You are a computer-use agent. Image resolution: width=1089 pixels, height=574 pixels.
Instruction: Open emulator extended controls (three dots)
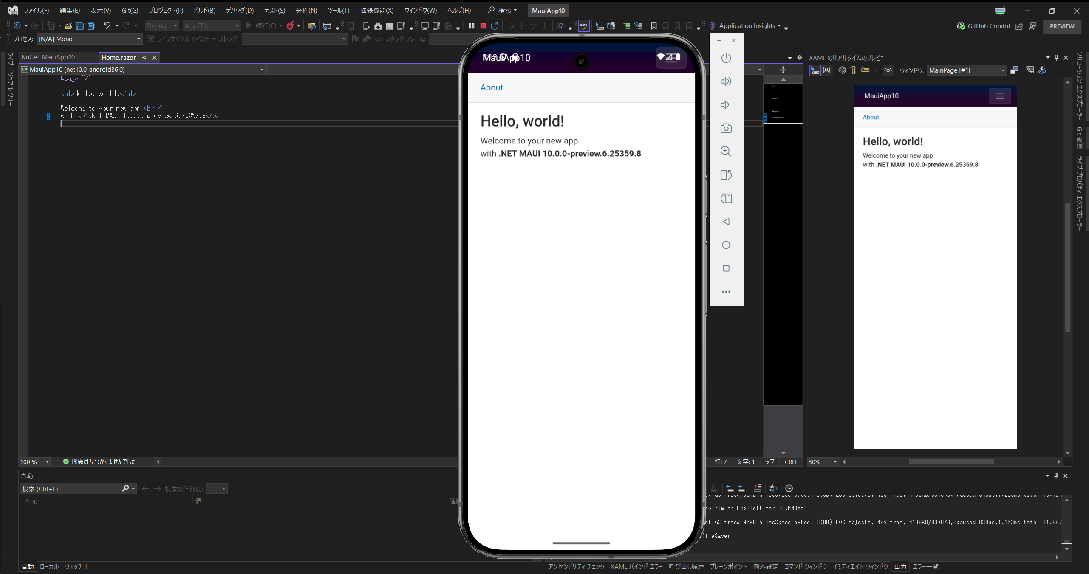(x=726, y=292)
